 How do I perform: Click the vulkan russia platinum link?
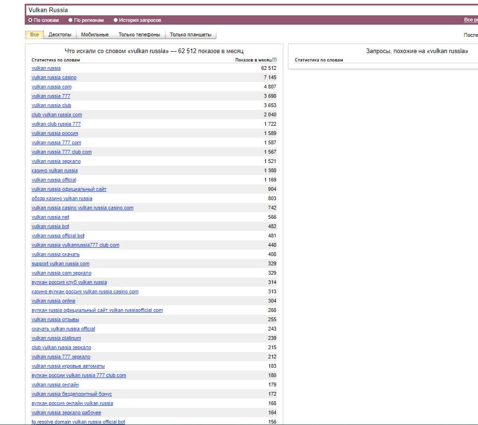pos(56,338)
